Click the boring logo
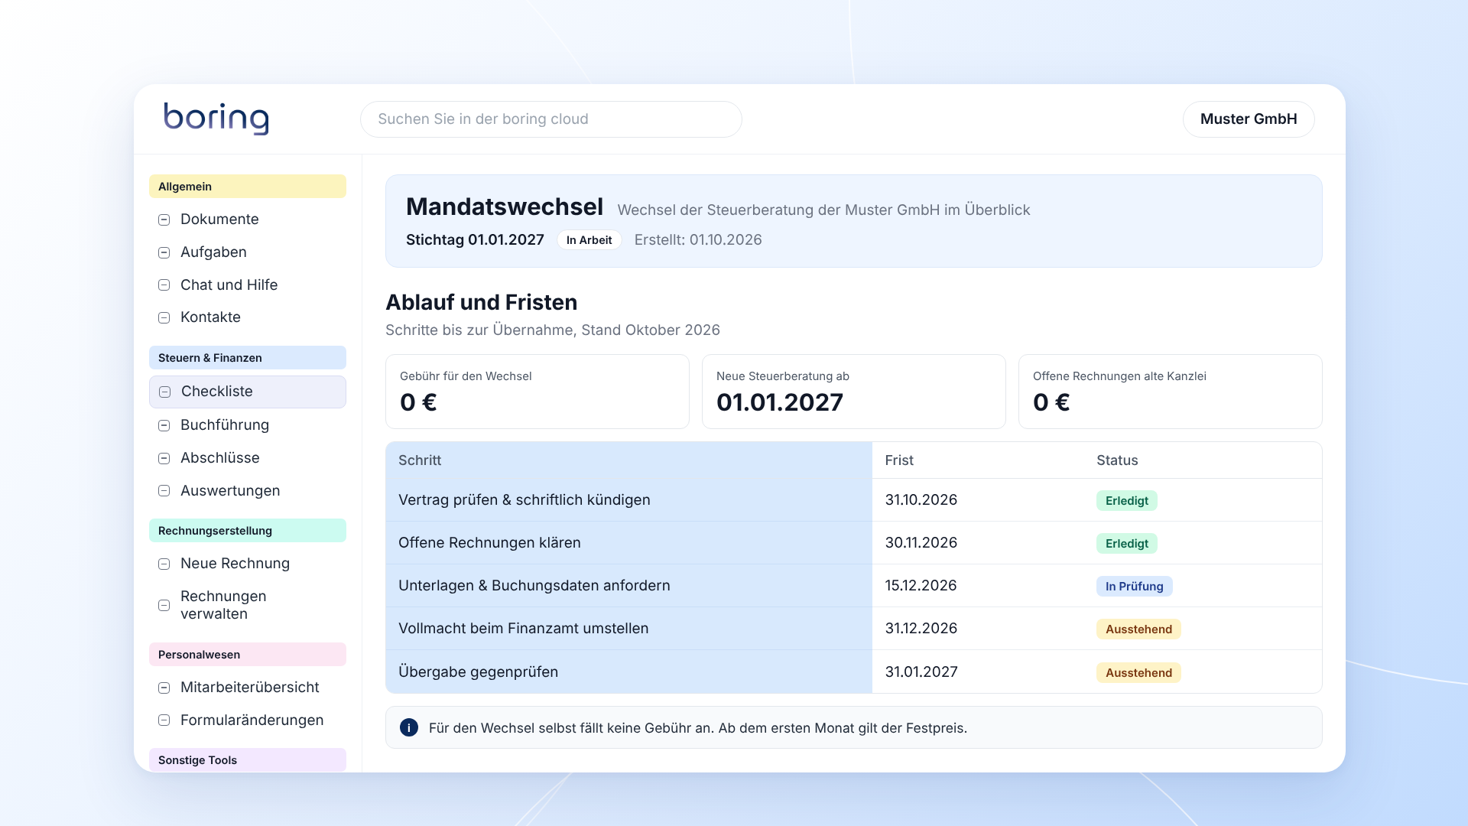The height and width of the screenshot is (826, 1468). click(216, 119)
